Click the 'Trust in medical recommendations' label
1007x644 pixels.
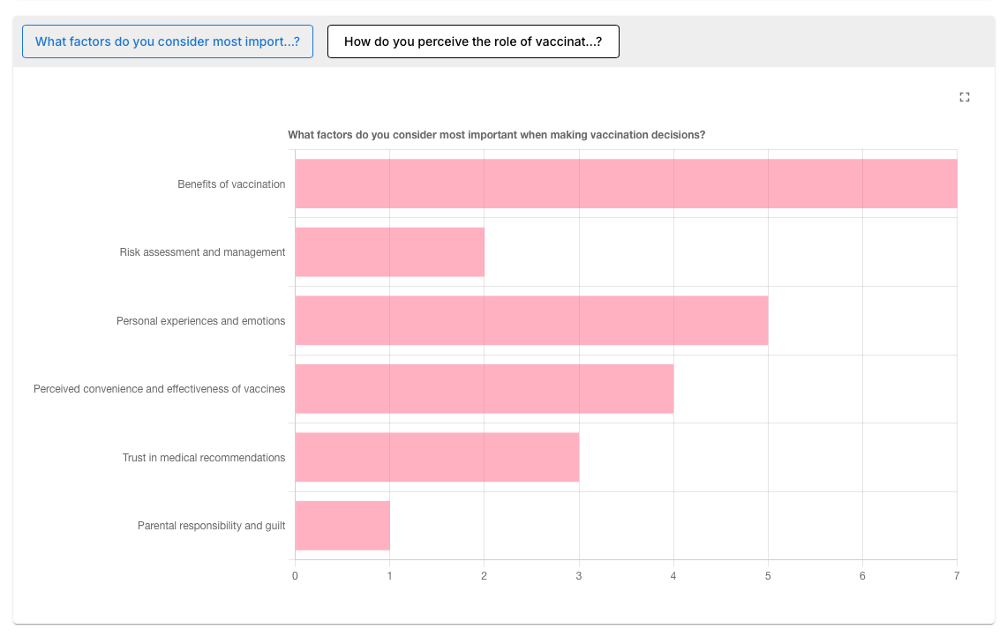[204, 458]
